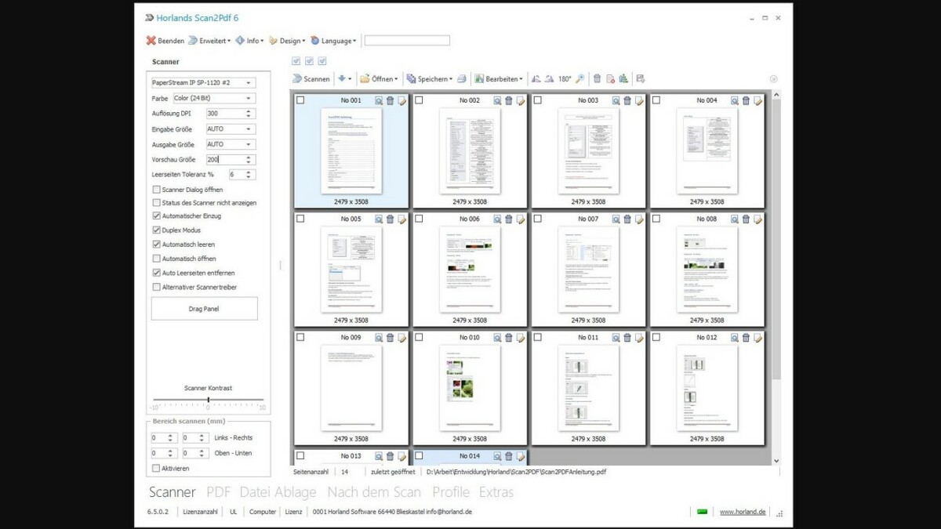941x529 pixels.
Task: Click the rotate 180° toolbar button
Action: point(565,79)
